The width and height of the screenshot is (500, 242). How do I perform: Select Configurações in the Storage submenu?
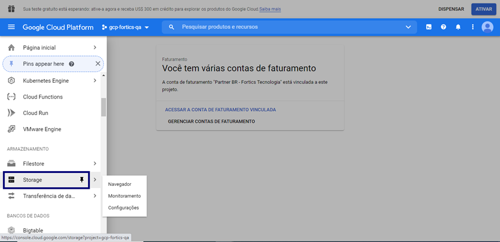tap(124, 207)
